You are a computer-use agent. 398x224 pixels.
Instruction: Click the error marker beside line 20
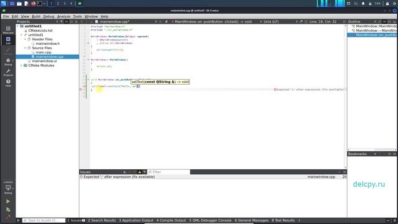(81, 90)
